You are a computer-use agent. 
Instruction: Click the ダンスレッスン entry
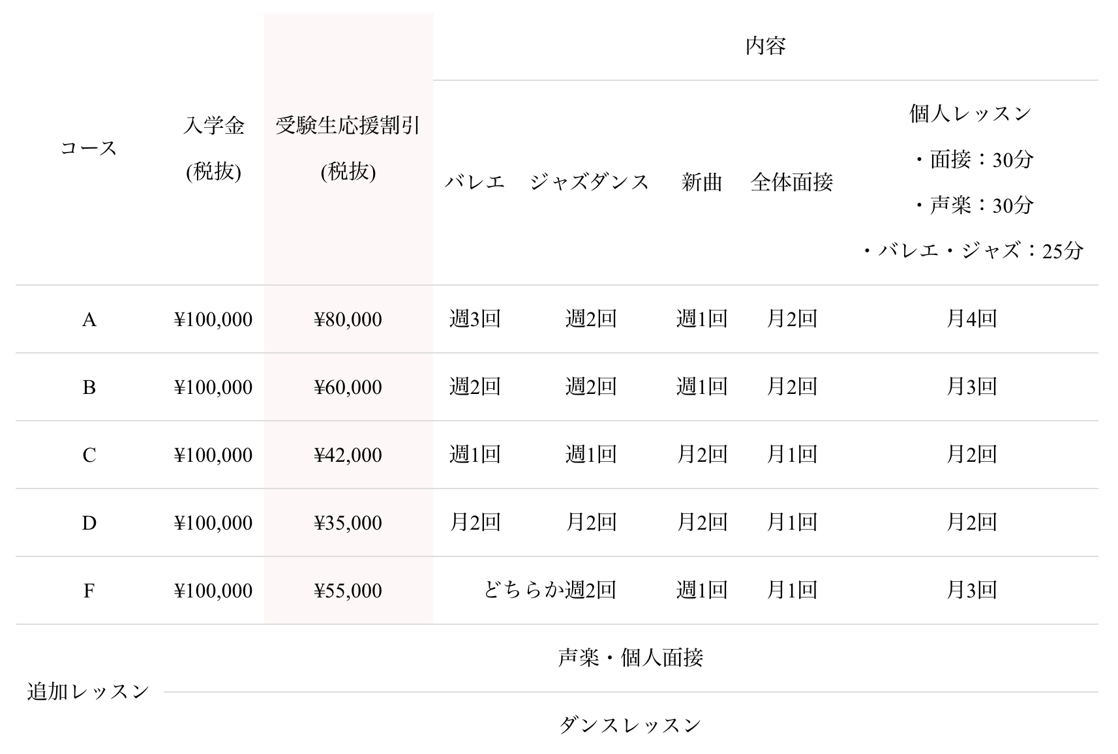pos(630,725)
